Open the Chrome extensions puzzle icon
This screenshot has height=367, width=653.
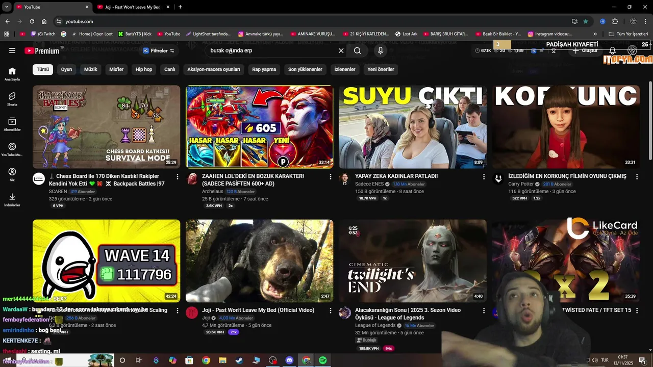[615, 21]
